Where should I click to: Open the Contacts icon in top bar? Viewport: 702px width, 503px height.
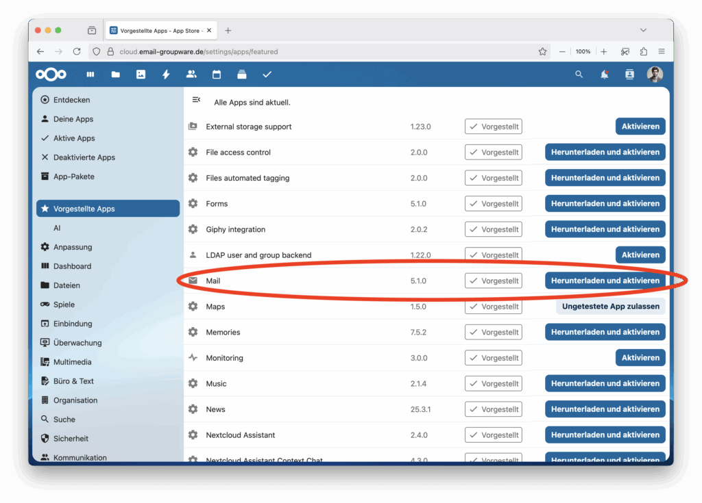click(191, 74)
